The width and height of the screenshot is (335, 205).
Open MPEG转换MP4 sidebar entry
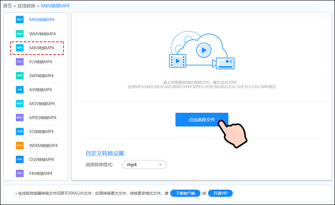tap(43, 118)
